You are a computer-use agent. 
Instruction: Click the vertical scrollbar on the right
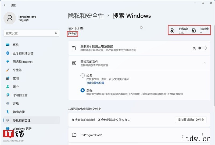coord(214,66)
